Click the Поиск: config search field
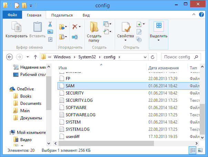The height and width of the screenshot is (157, 208). [x=181, y=57]
